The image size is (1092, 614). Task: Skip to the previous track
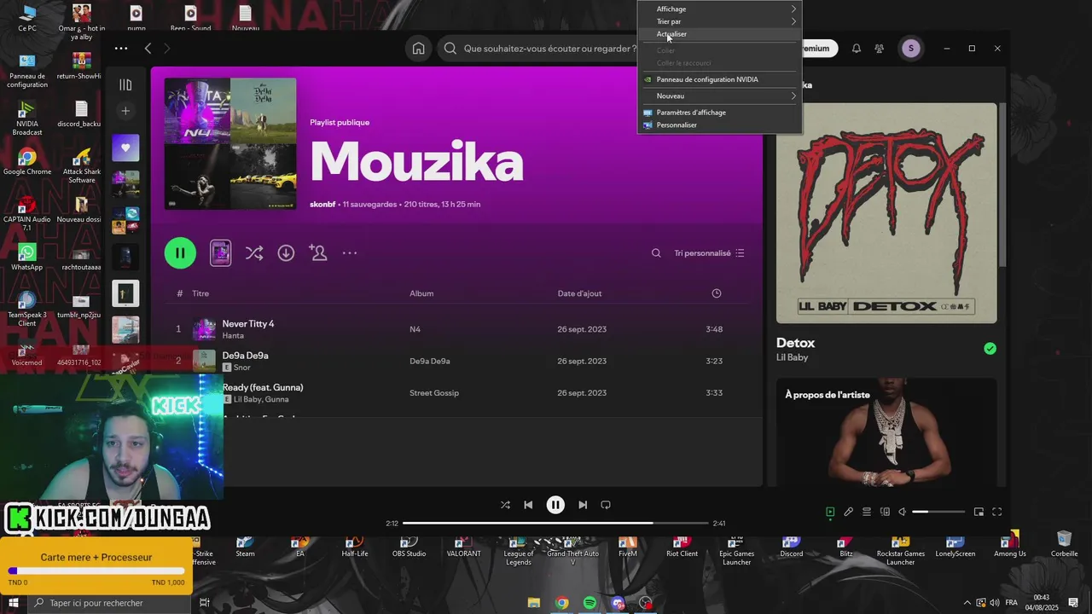pos(528,505)
